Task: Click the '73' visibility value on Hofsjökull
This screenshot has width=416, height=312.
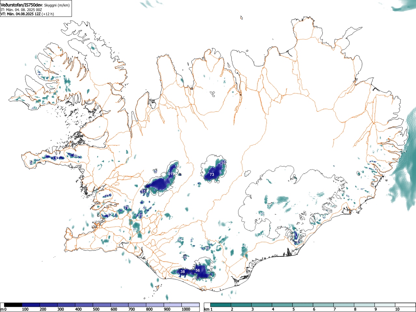Action: (212, 175)
